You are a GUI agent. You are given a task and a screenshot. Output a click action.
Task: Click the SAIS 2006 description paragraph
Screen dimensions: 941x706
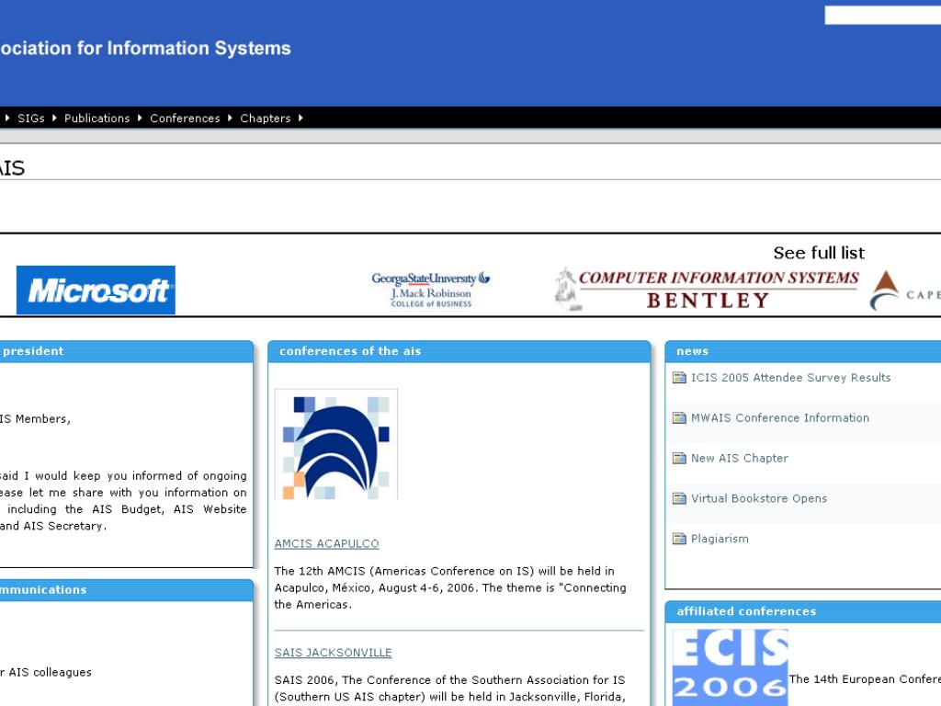coord(450,689)
